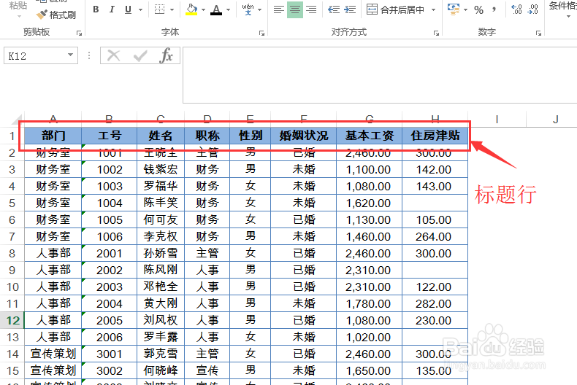Click header cell 基本工资

(370, 136)
